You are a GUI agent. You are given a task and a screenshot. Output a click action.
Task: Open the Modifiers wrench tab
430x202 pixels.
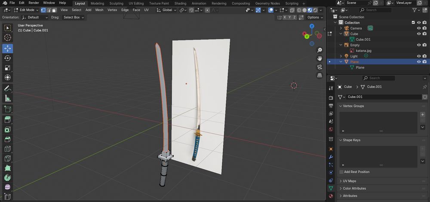[x=331, y=157]
